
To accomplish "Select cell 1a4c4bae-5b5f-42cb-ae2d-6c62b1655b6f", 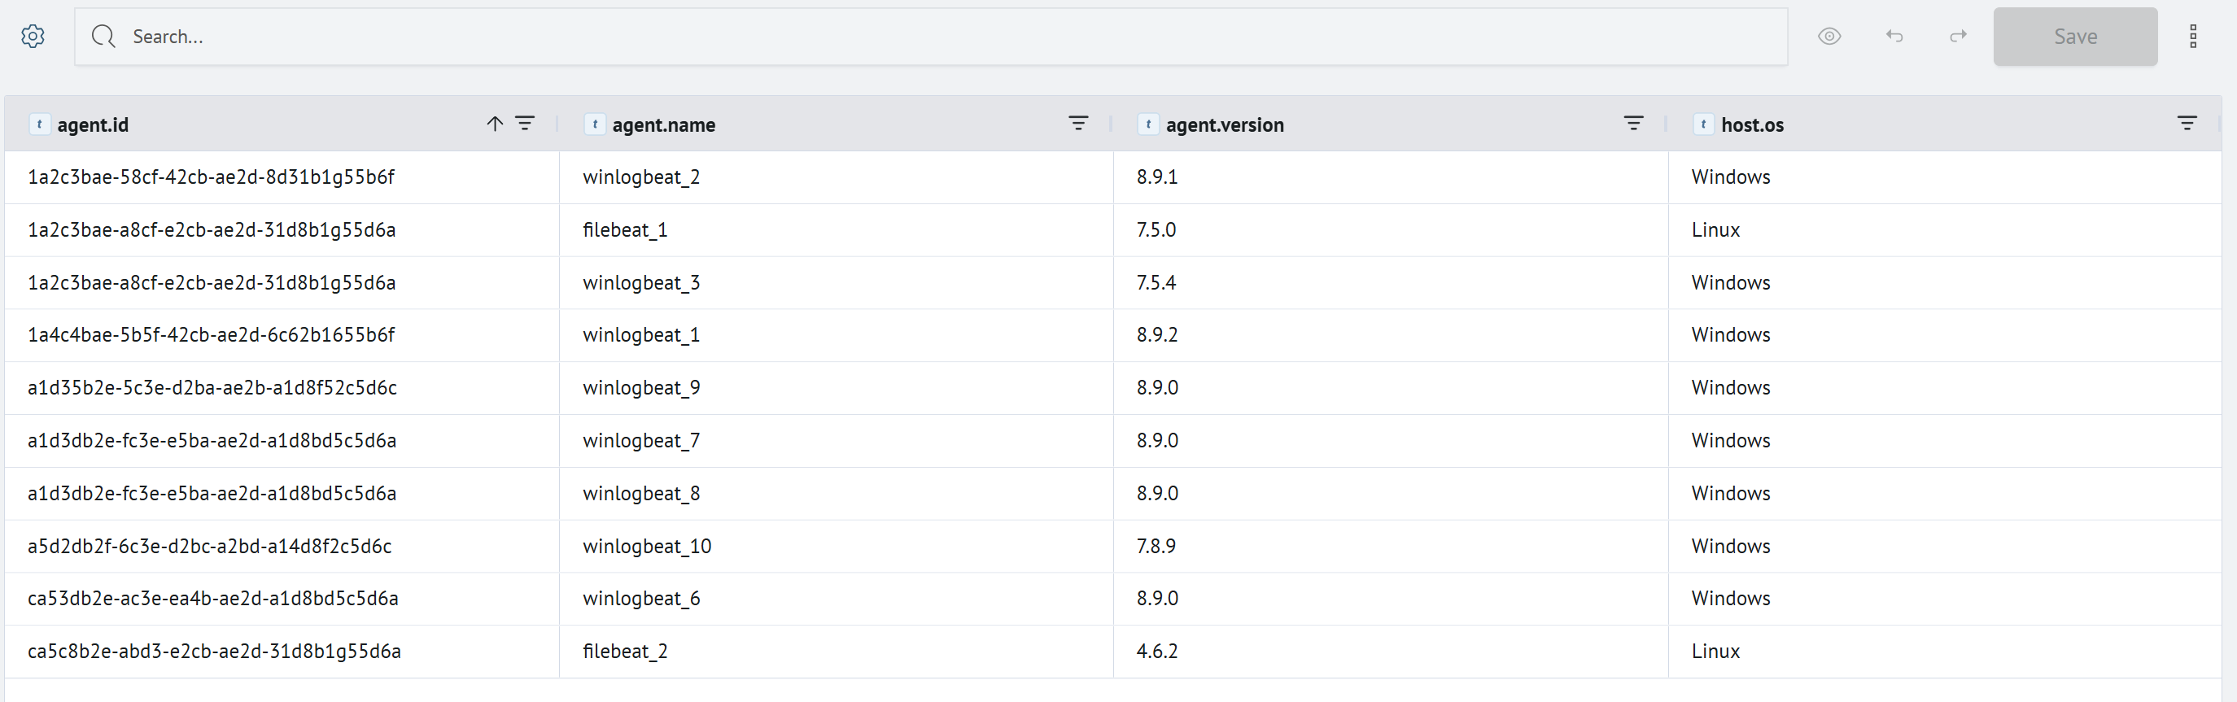I will (282, 335).
